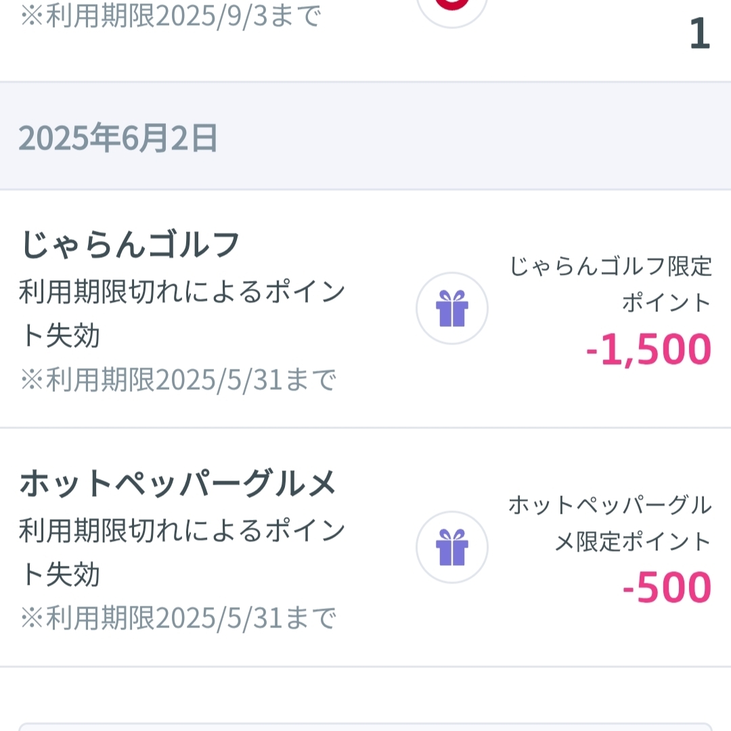Tap the 2025年6月2日 date header
The width and height of the screenshot is (731, 731).
click(x=118, y=138)
